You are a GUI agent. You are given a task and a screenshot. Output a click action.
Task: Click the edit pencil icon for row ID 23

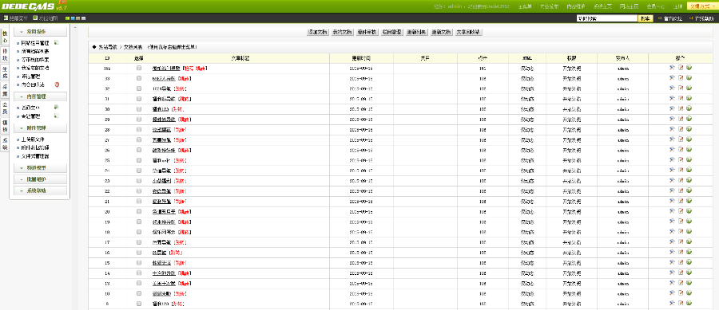coord(681,180)
